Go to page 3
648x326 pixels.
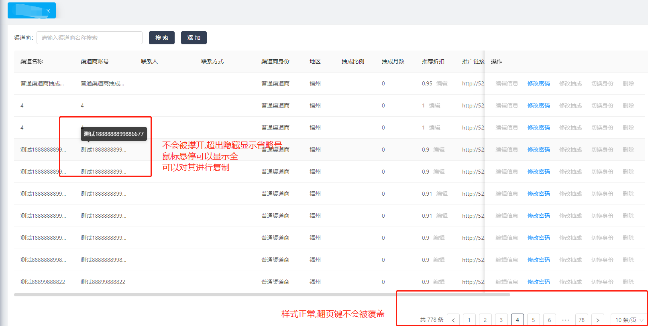tap(501, 320)
